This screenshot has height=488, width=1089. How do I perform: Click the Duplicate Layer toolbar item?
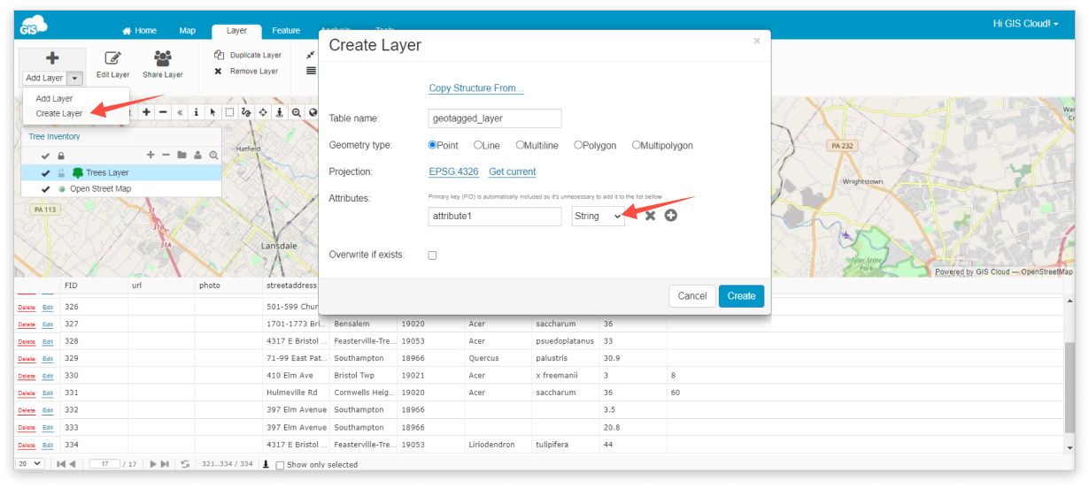[248, 55]
